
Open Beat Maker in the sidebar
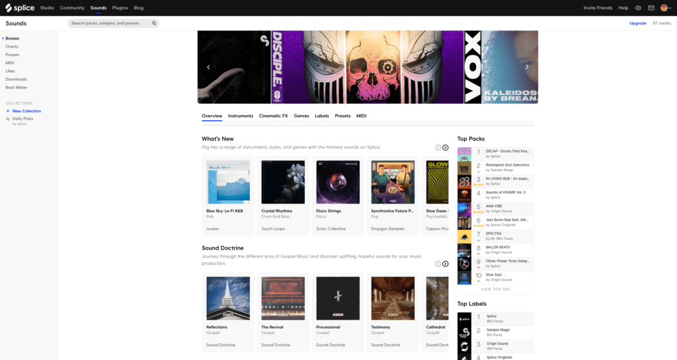17,87
